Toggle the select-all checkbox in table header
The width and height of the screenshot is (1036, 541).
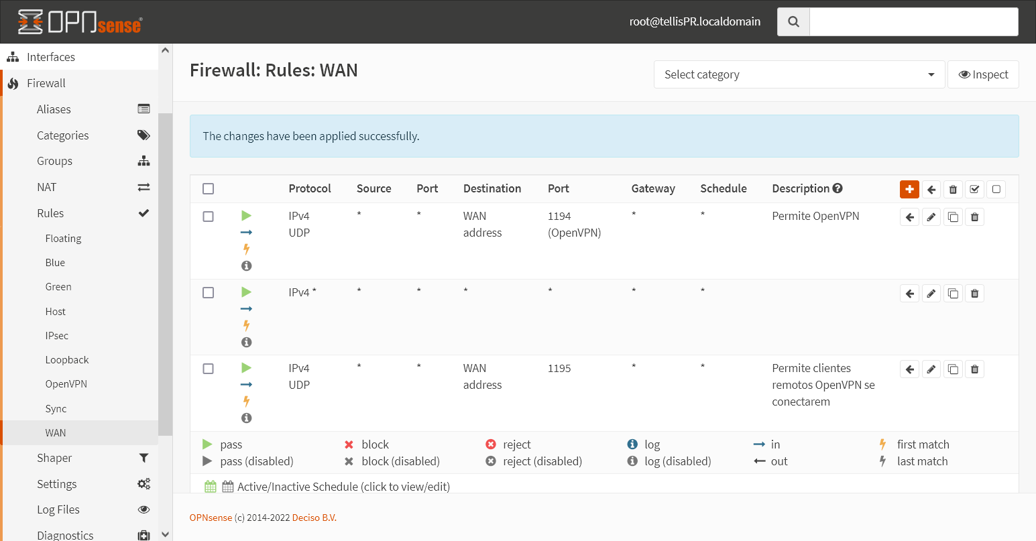(209, 189)
